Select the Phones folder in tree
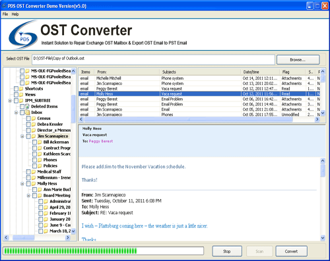Screen dimensions: 330x261 click(x=50, y=160)
